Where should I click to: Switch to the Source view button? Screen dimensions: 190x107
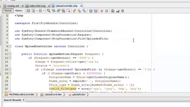(8, 11)
